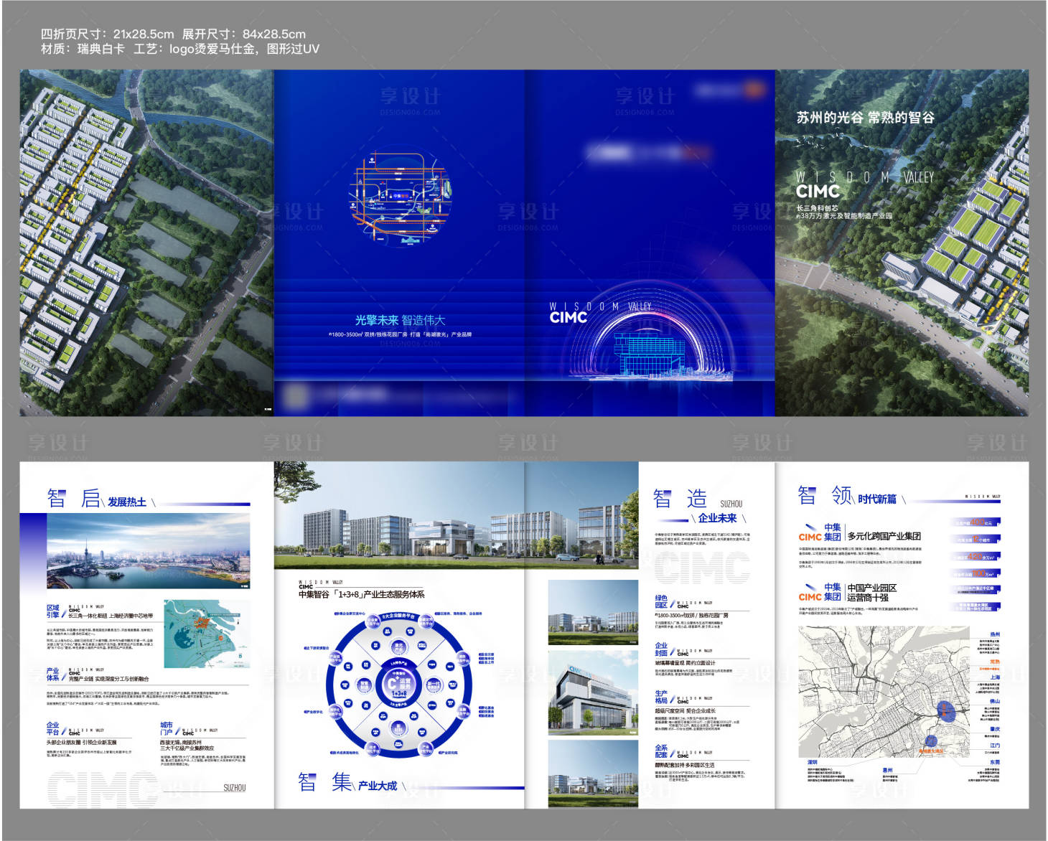Click the section title '智 领 时代新篇'
The height and width of the screenshot is (841, 1048).
847,497
